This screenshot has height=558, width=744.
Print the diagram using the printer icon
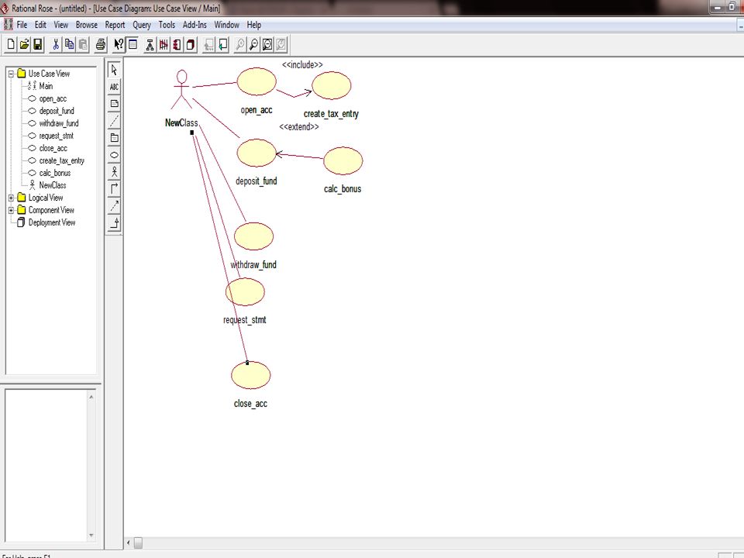pyautogui.click(x=101, y=45)
